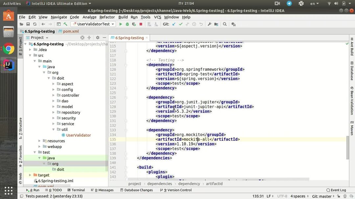Open the Refactor menu
355x199 pixels.
click(x=106, y=17)
